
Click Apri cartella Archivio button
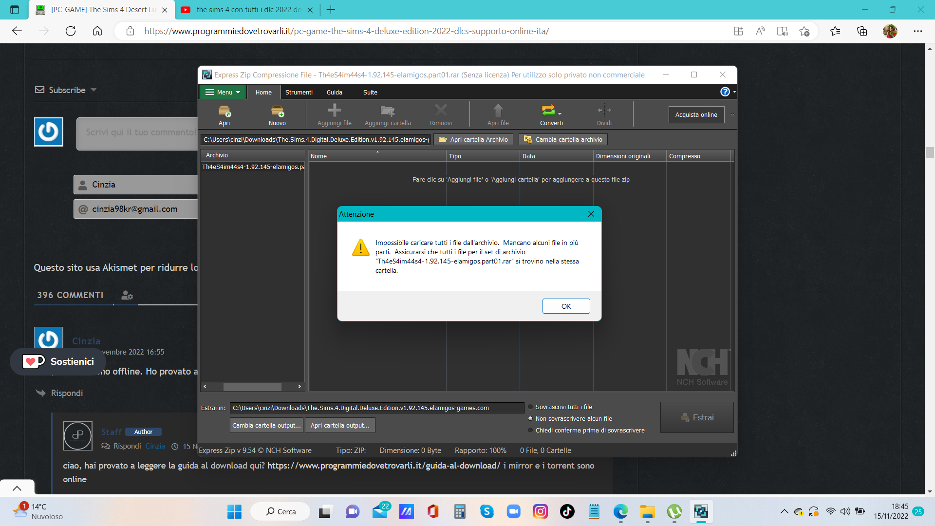tap(473, 139)
